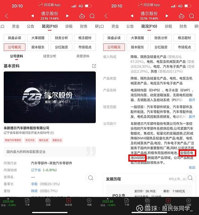This screenshot has width=199, height=215.
Task: Open 市场观点 in right screen
Action: click(184, 47)
